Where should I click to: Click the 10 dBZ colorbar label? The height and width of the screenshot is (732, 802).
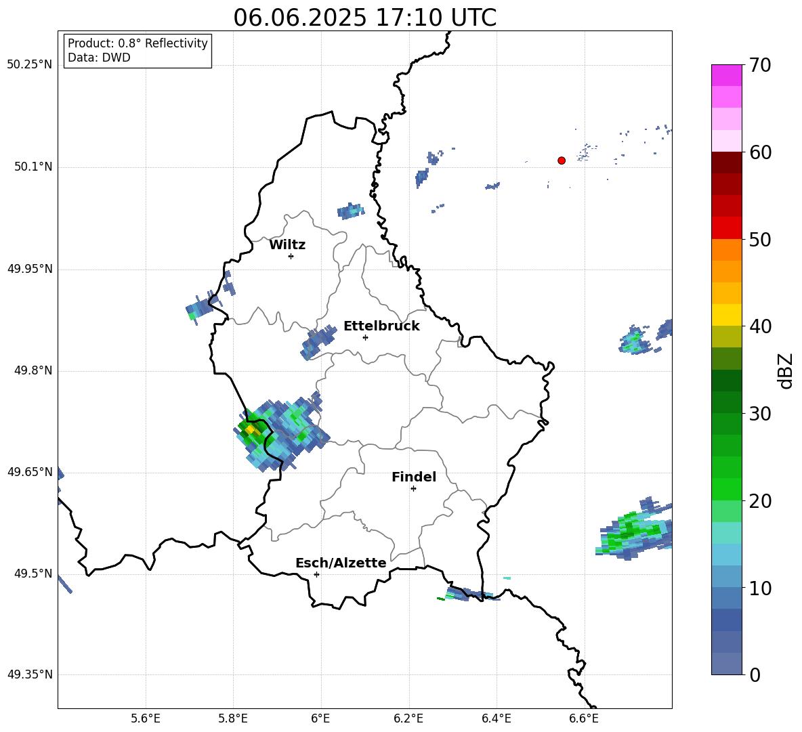point(760,588)
